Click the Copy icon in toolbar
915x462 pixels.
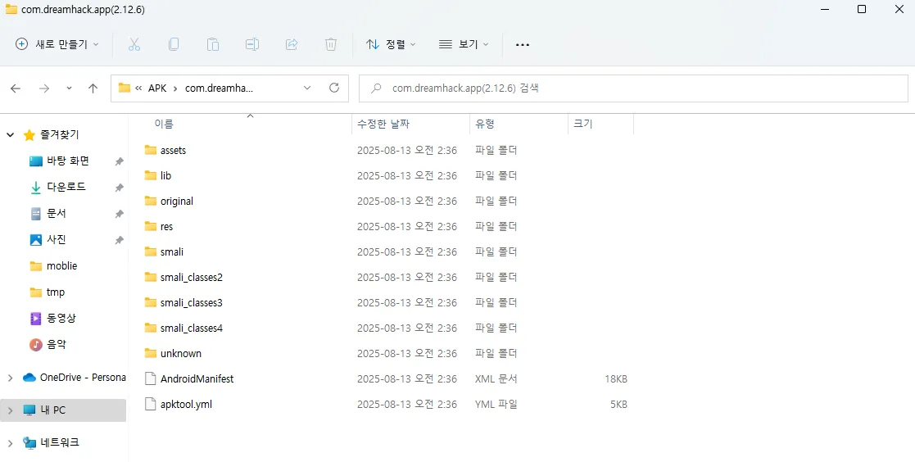click(x=174, y=44)
